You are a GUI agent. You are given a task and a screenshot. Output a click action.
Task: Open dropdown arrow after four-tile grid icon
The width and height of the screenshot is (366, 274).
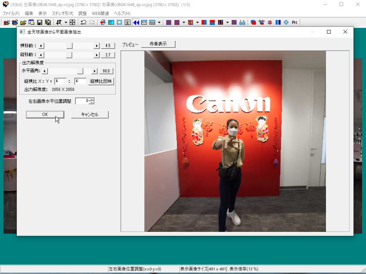227,22
